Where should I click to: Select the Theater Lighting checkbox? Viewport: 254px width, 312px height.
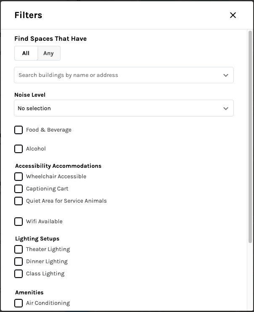click(x=19, y=249)
